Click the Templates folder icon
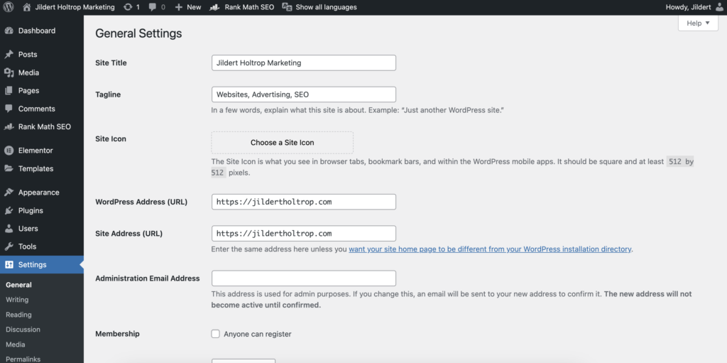This screenshot has width=727, height=363. [x=9, y=168]
